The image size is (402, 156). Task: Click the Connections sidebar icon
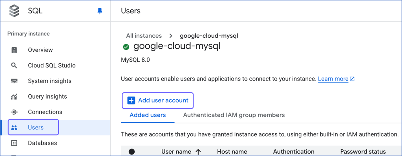pyautogui.click(x=15, y=112)
